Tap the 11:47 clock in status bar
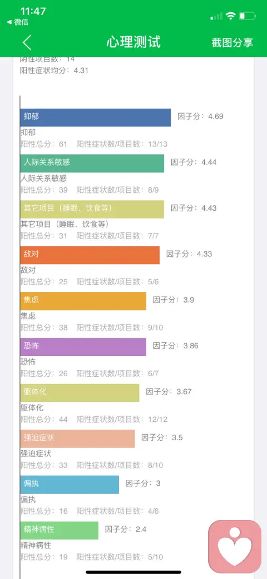This screenshot has width=267, height=579. 33,12
